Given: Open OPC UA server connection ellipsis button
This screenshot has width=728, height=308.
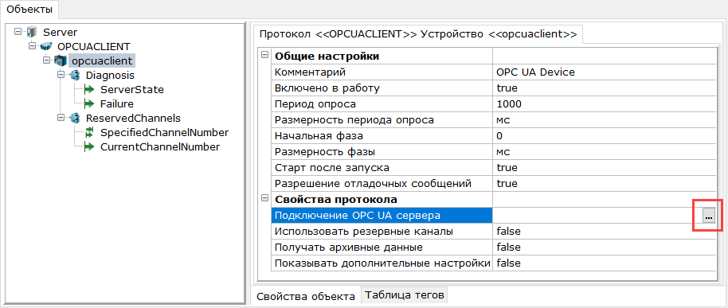Looking at the screenshot, I should (x=708, y=216).
